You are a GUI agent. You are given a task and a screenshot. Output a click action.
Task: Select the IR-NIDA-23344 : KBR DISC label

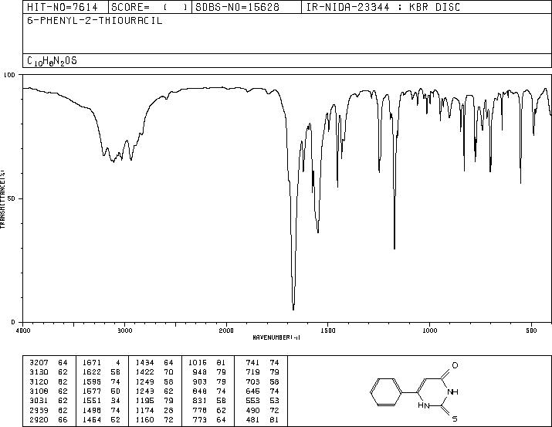pyautogui.click(x=383, y=7)
